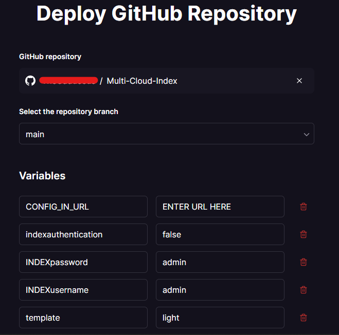Image resolution: width=339 pixels, height=335 pixels.
Task: Click the branch dropdown chevron arrow
Action: (307, 134)
